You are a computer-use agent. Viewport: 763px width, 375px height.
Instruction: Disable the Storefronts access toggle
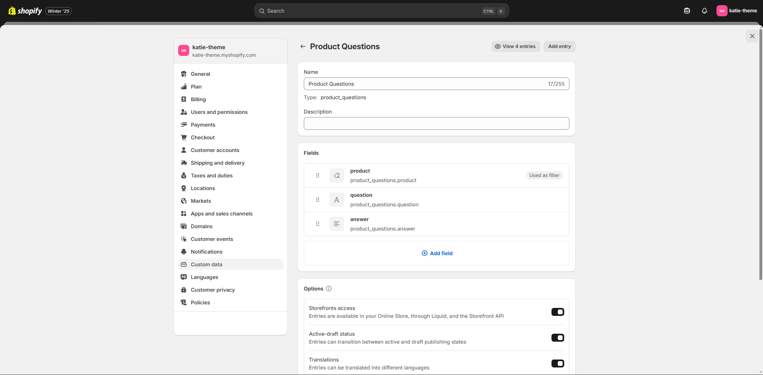[x=557, y=312]
